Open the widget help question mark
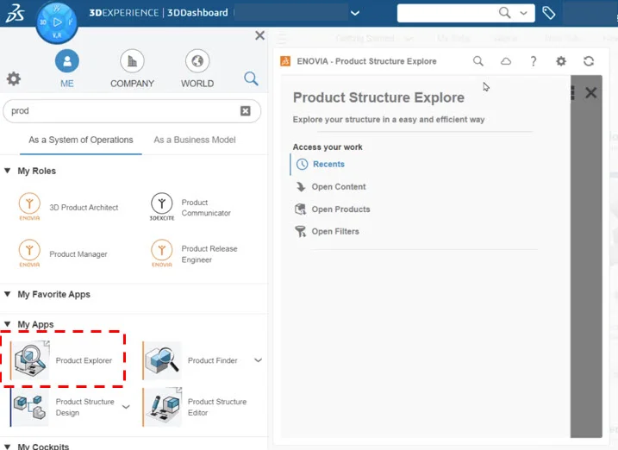 [x=534, y=61]
